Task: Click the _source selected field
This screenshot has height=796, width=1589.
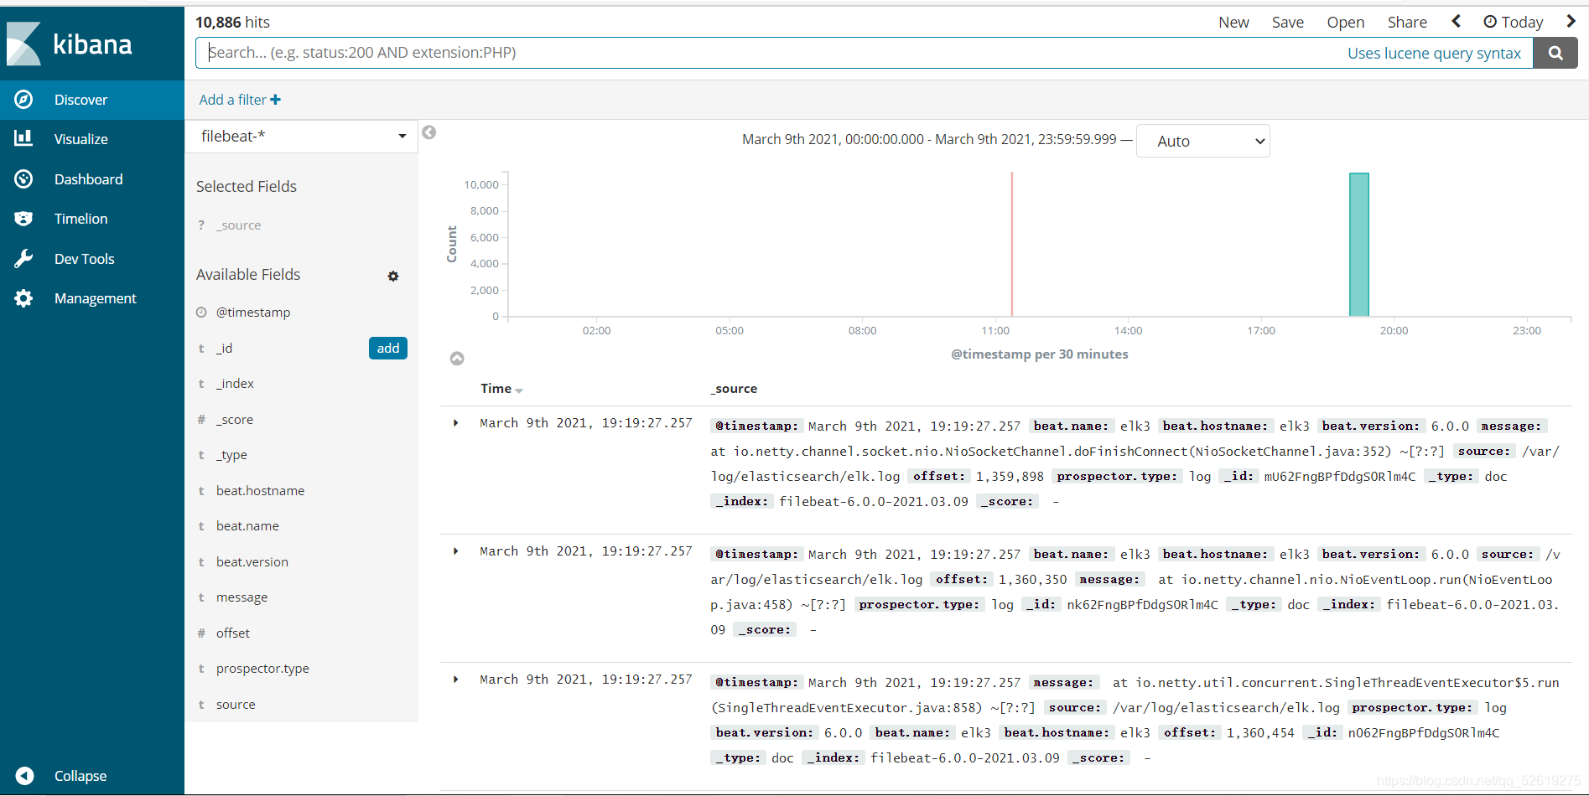Action: 238,225
